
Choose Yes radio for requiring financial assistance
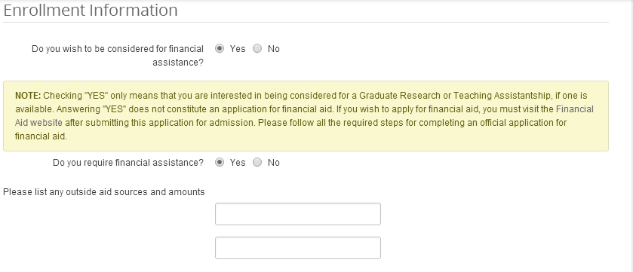tap(220, 163)
